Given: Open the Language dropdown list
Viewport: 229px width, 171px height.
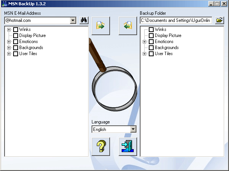Looking at the screenshot, I should (x=133, y=129).
